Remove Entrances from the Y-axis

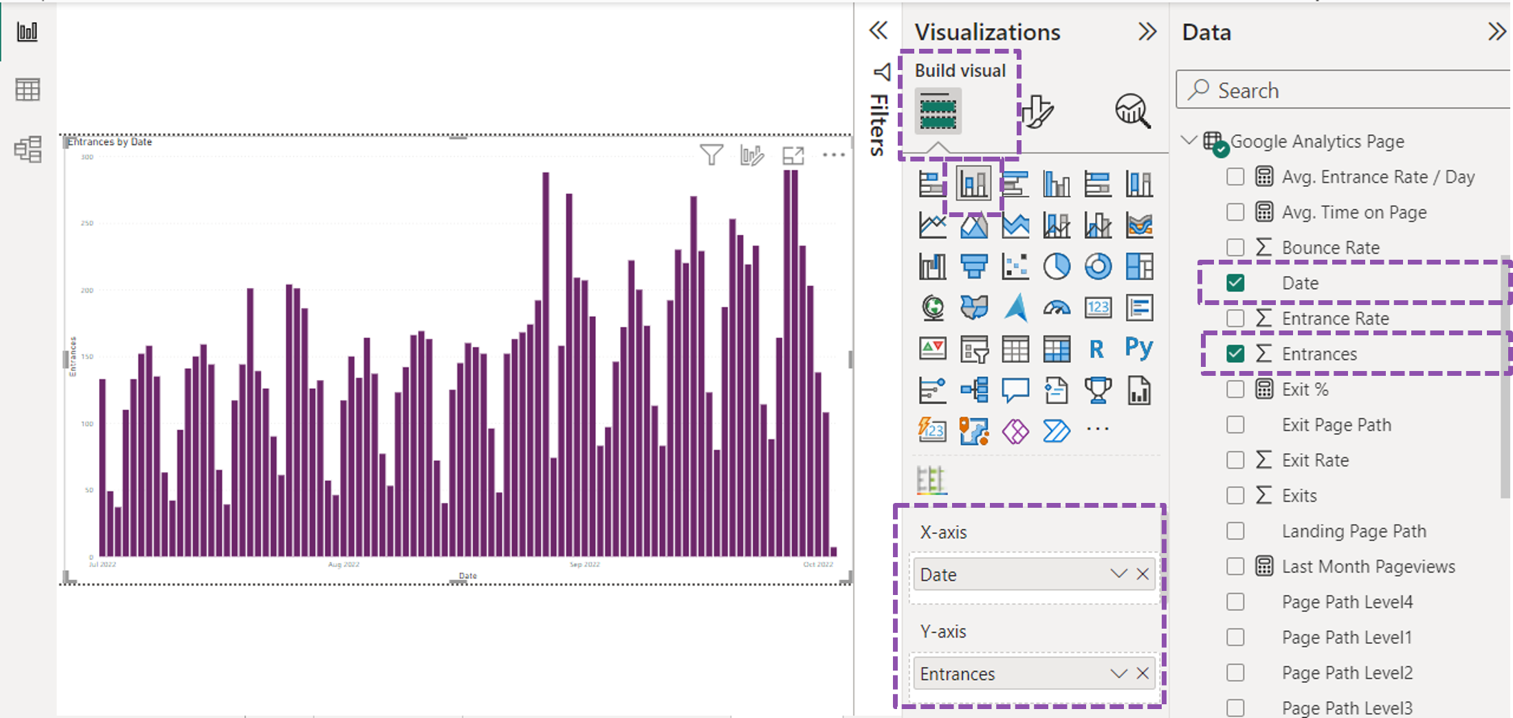coord(1142,673)
